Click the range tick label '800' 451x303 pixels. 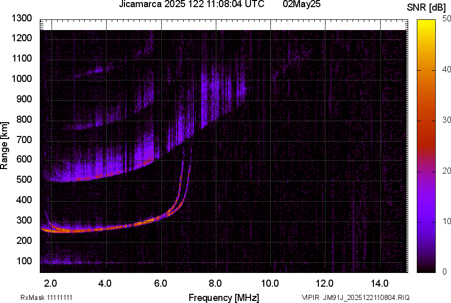24,119
